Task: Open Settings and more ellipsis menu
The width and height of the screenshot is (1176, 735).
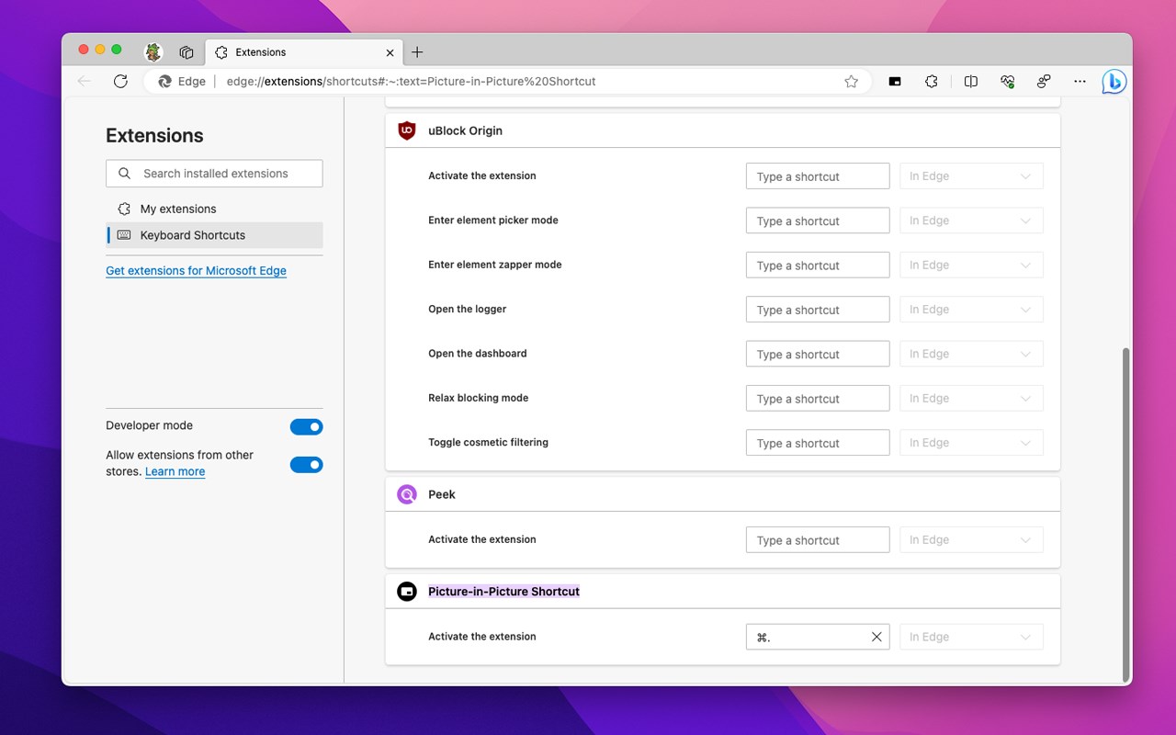Action: coord(1080,81)
